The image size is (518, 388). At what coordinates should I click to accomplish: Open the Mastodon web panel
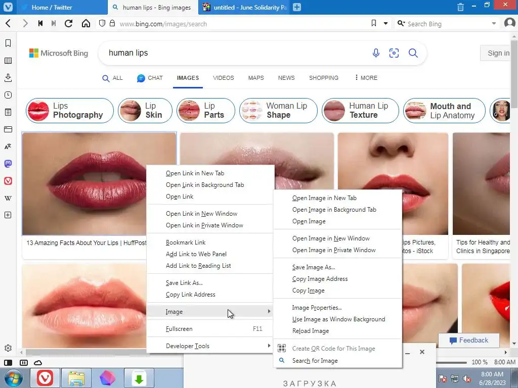point(8,164)
